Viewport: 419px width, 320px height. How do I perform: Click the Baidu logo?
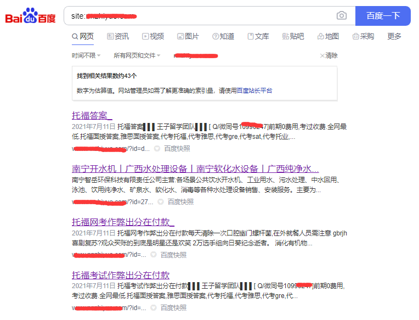31,15
